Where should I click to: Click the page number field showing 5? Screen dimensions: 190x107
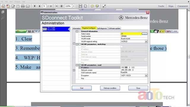point(44,6)
